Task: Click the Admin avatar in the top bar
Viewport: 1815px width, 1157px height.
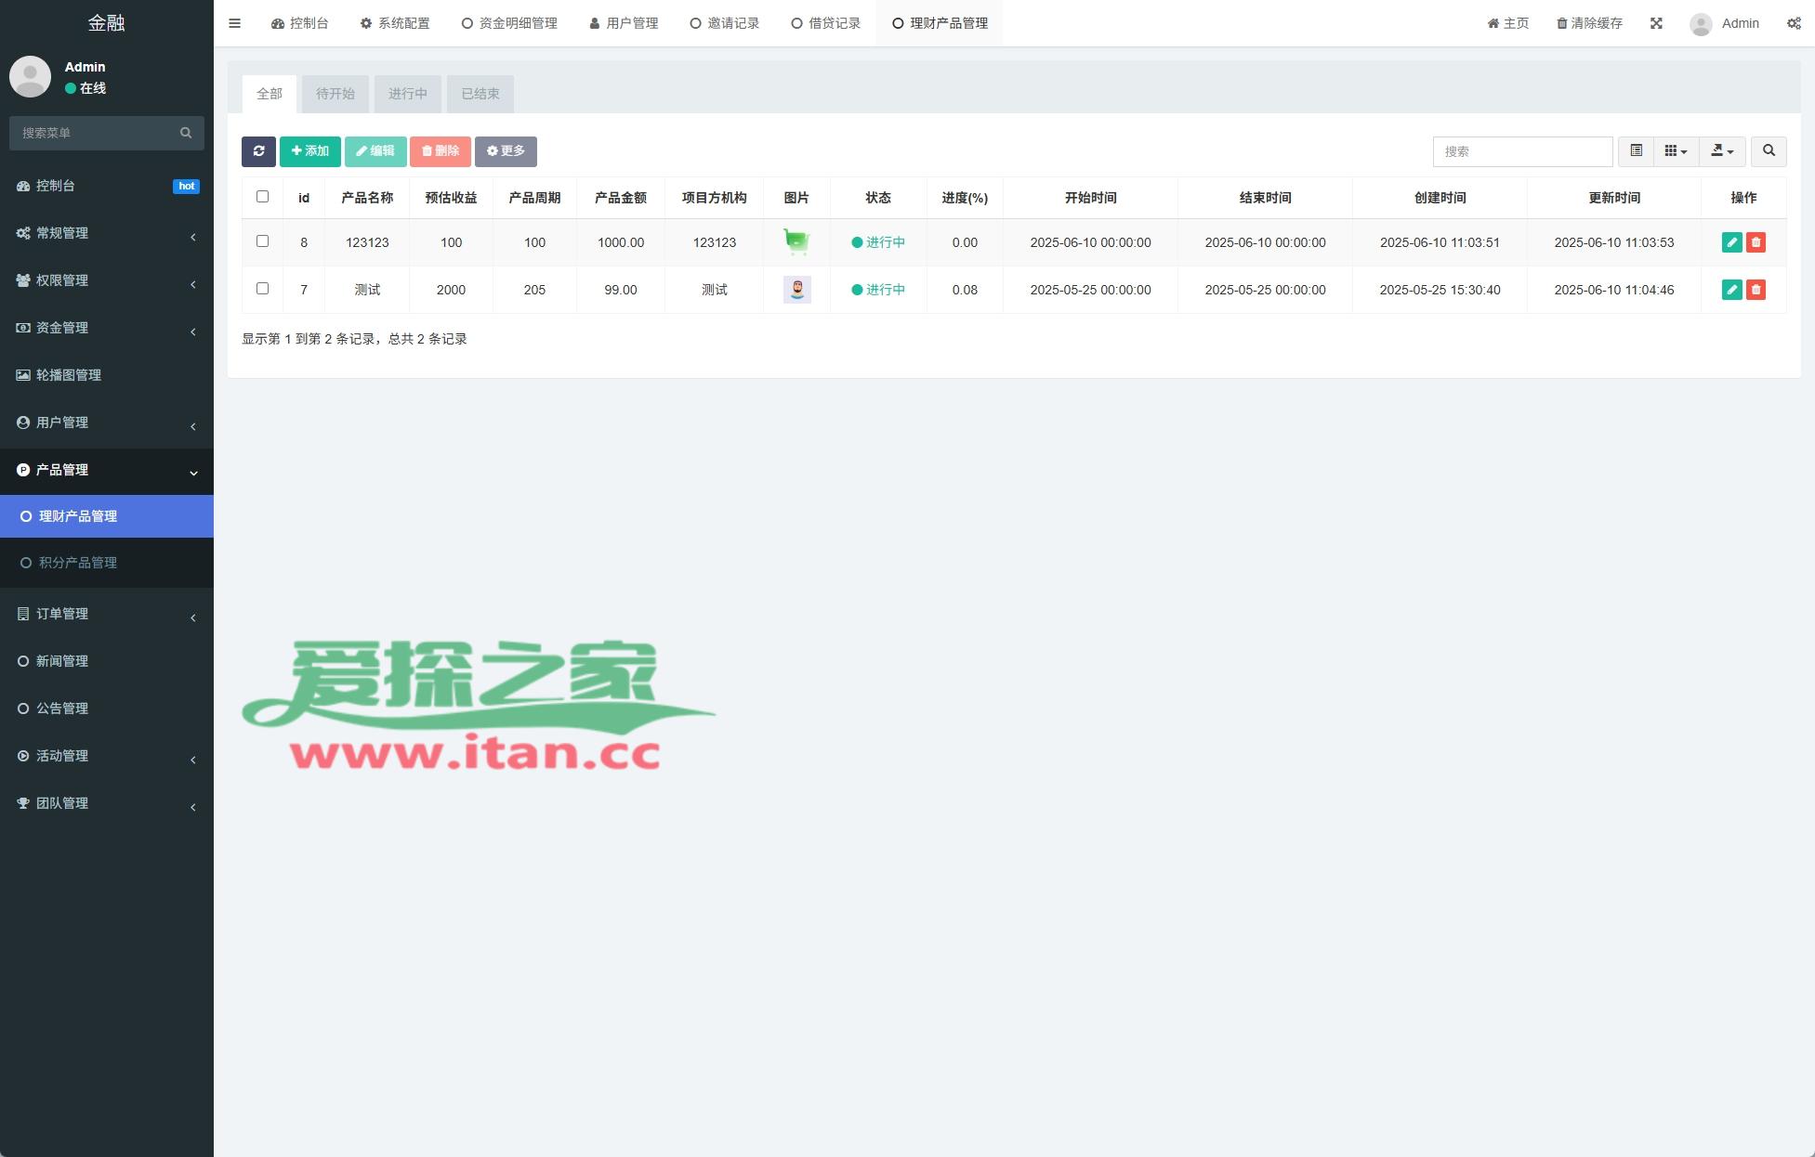Action: point(1701,24)
